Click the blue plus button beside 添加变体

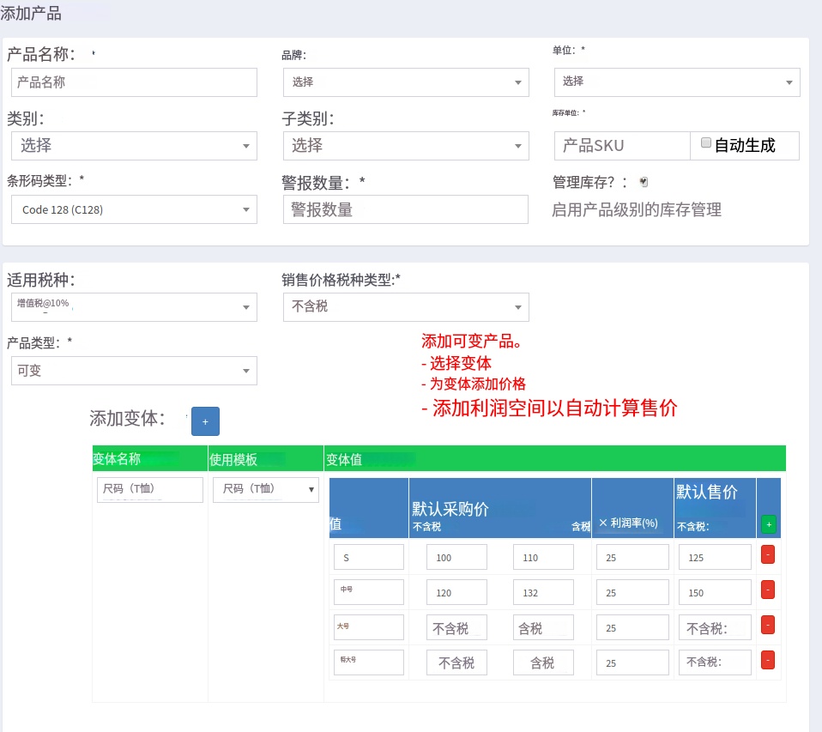pyautogui.click(x=205, y=421)
